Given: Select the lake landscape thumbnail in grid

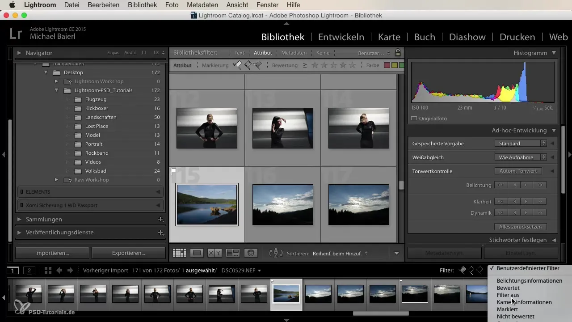Looking at the screenshot, I should click(207, 204).
